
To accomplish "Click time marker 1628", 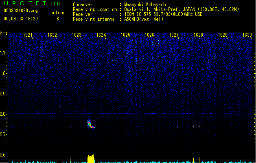I will click(198, 35).
